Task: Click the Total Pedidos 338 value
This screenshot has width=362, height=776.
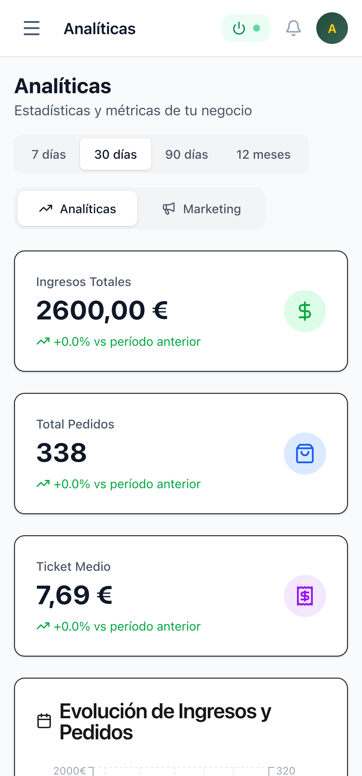Action: pos(62,453)
